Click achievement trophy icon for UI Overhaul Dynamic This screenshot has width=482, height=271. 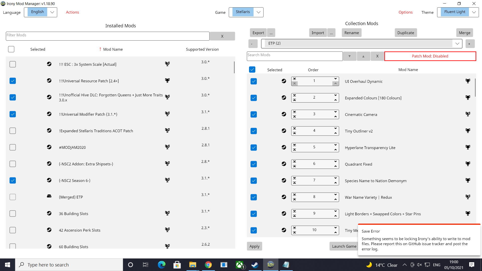coord(468,81)
